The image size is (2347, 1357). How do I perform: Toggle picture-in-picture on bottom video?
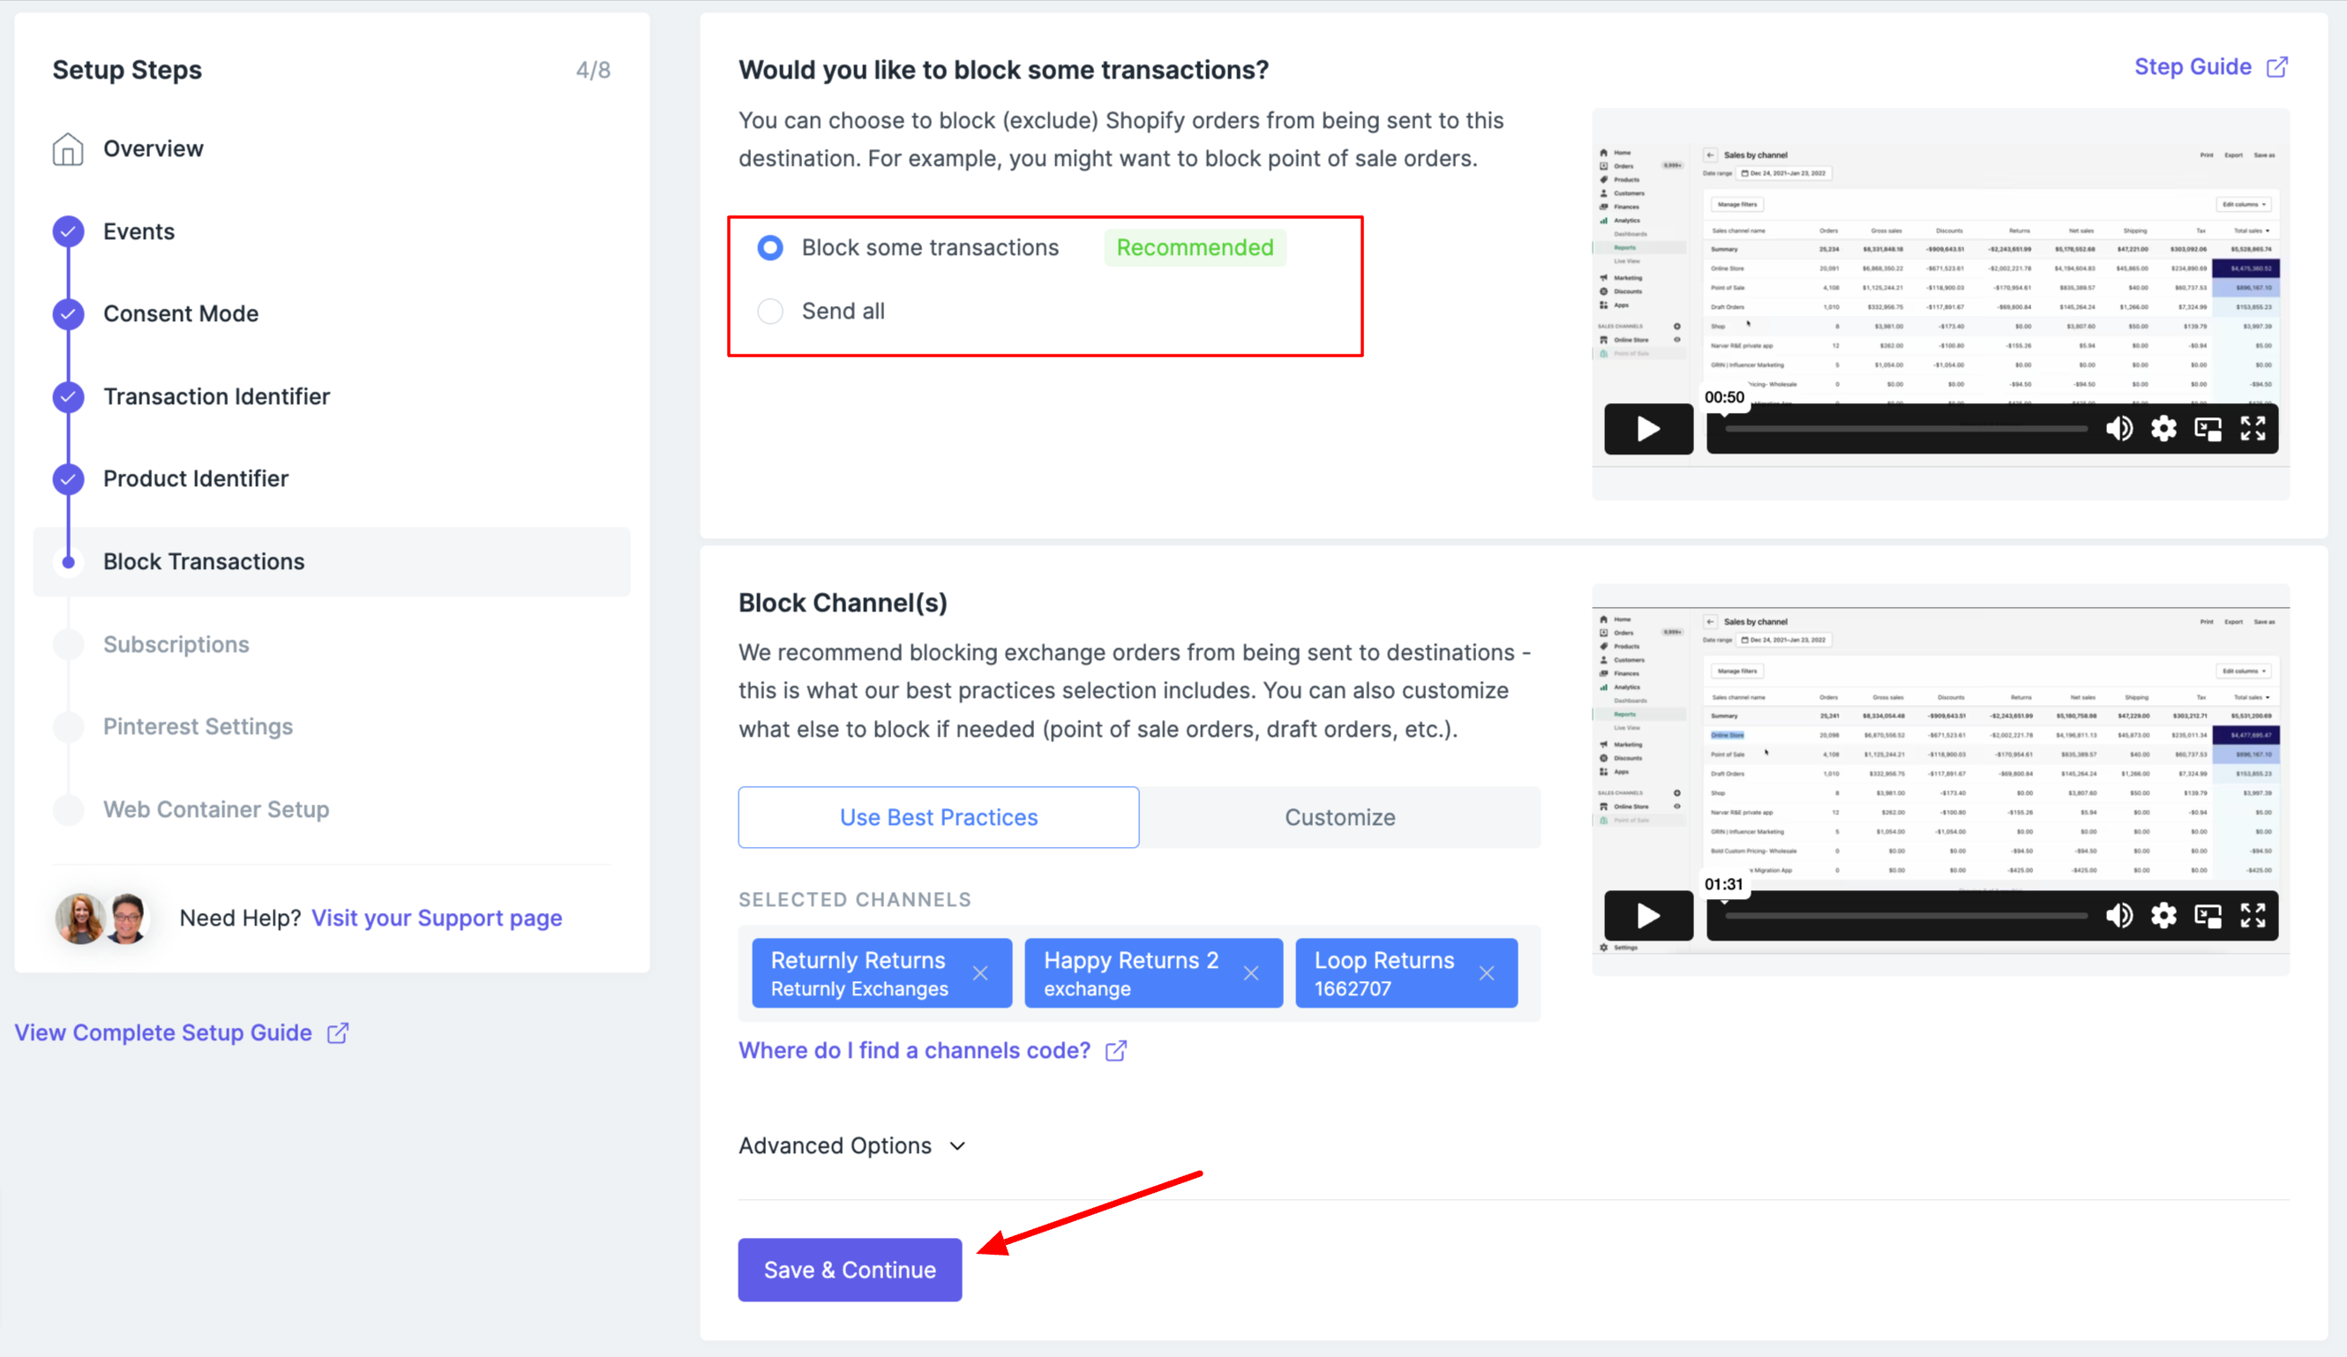2208,916
